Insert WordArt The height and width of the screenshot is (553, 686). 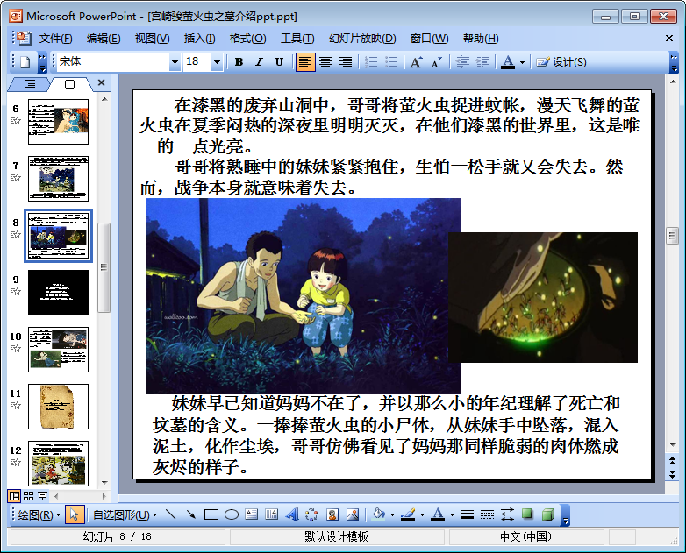(292, 514)
